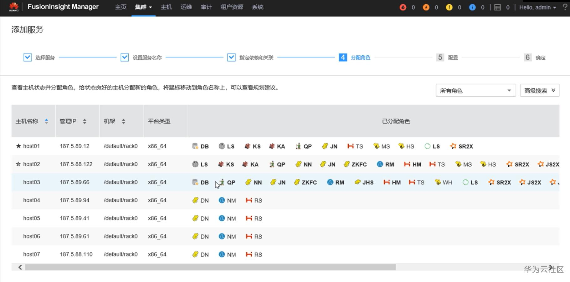Viewport: 570px width, 282px height.
Task: Click HS role icon on host02
Action: click(483, 164)
